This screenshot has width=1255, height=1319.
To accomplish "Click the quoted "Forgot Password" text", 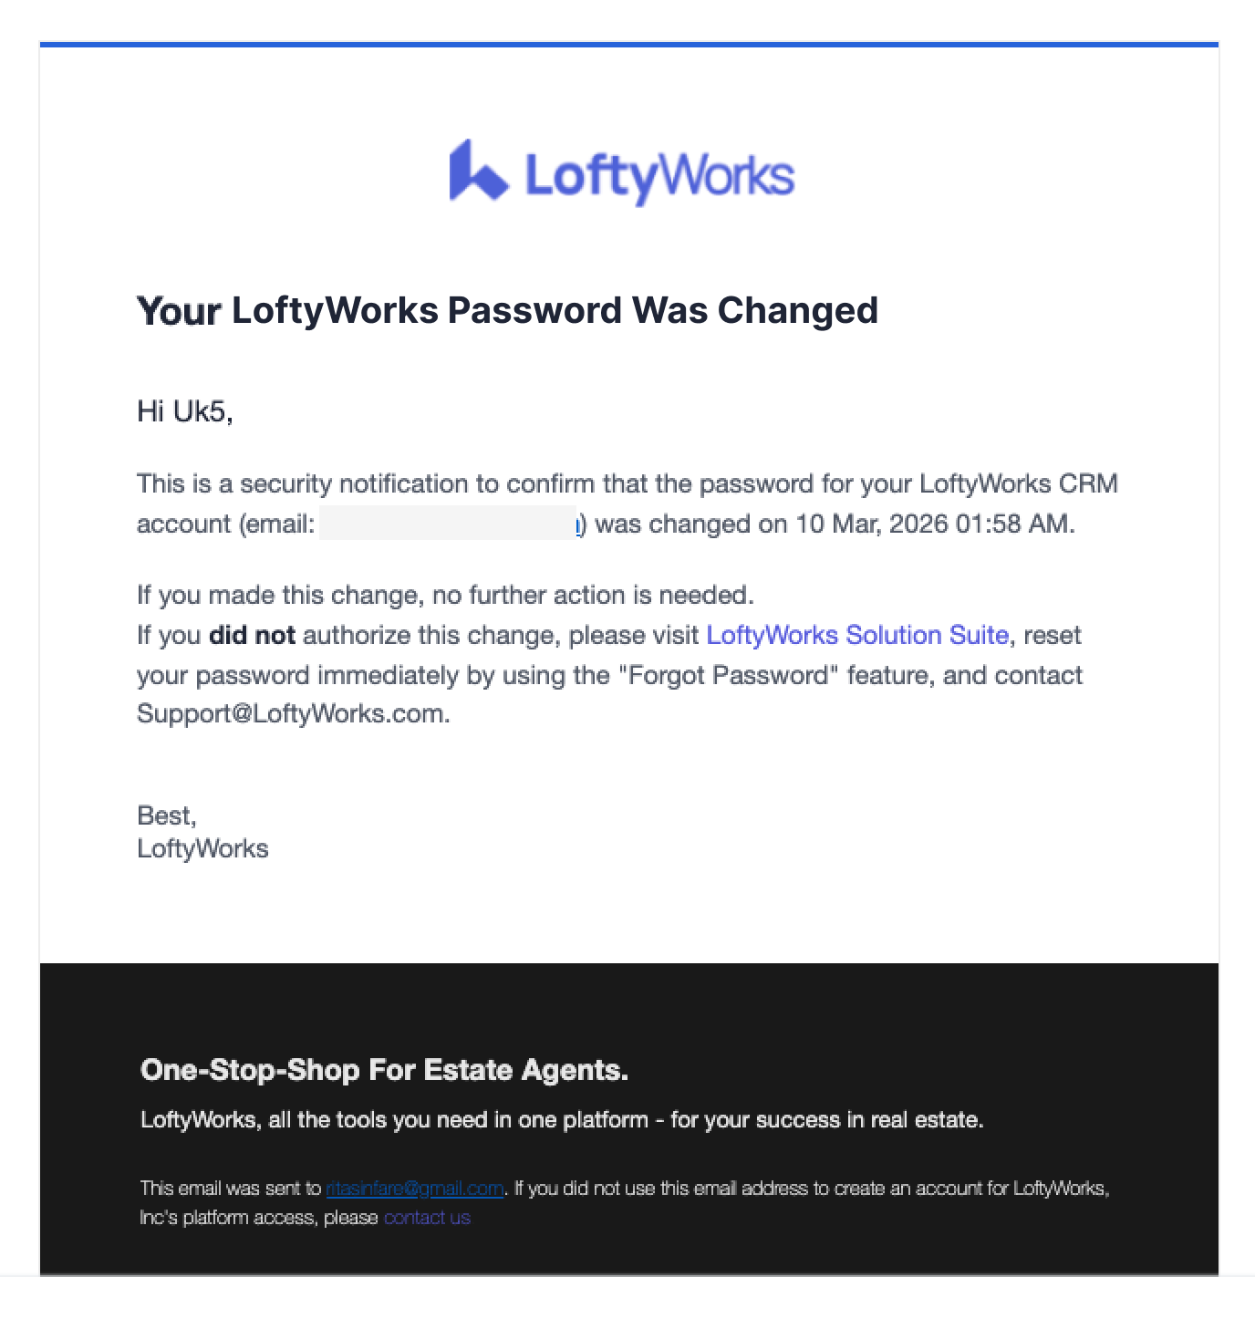I will (728, 675).
